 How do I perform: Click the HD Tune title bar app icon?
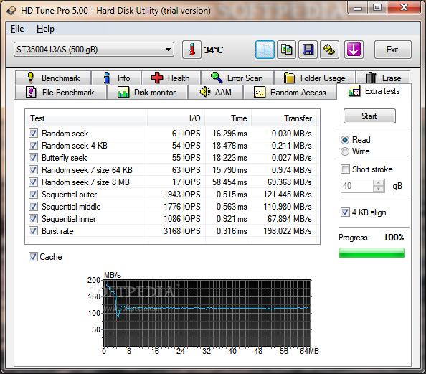pos(11,11)
